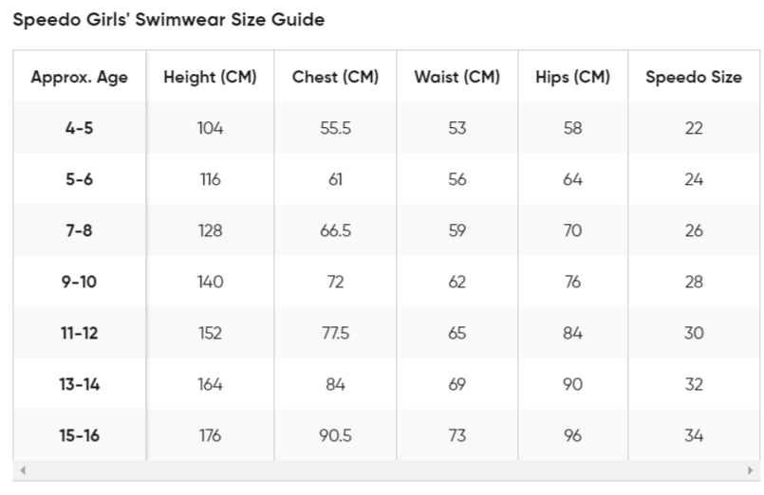Click the waist value 69 cell
Screen dimensions: 764x495
click(x=457, y=384)
